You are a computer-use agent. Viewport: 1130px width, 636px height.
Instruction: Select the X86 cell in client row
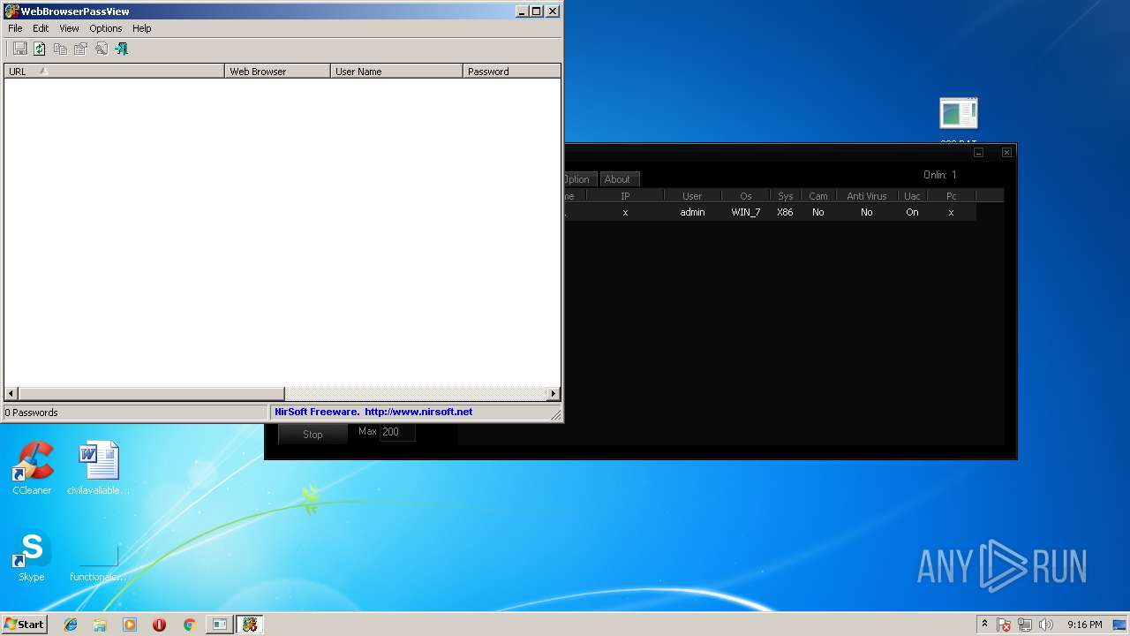pyautogui.click(x=785, y=212)
